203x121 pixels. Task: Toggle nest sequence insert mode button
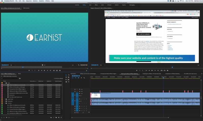coord(73,78)
